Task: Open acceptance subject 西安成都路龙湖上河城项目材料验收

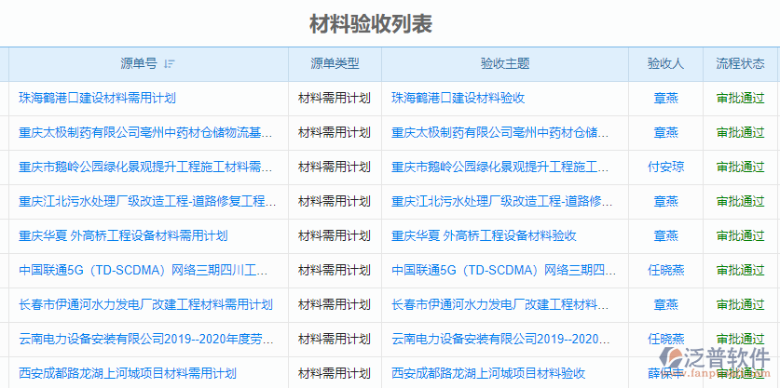Action: click(x=488, y=373)
